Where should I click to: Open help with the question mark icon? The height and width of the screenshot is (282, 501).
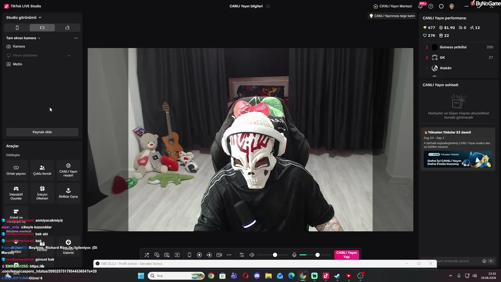[431, 6]
